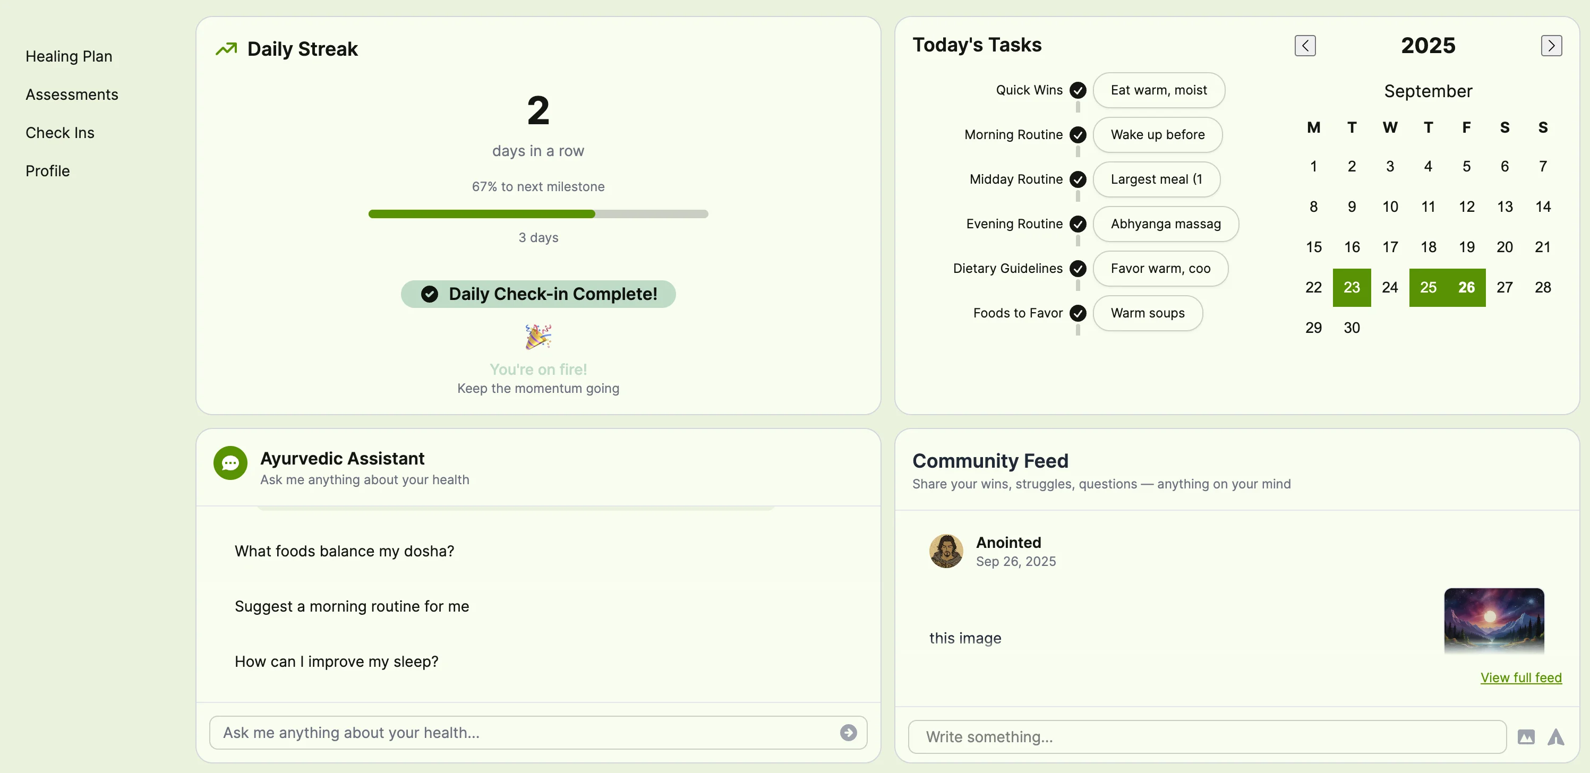Click the checkmark in Daily Check-in Complete badge
Viewport: 1590px width, 773px height.
click(430, 294)
